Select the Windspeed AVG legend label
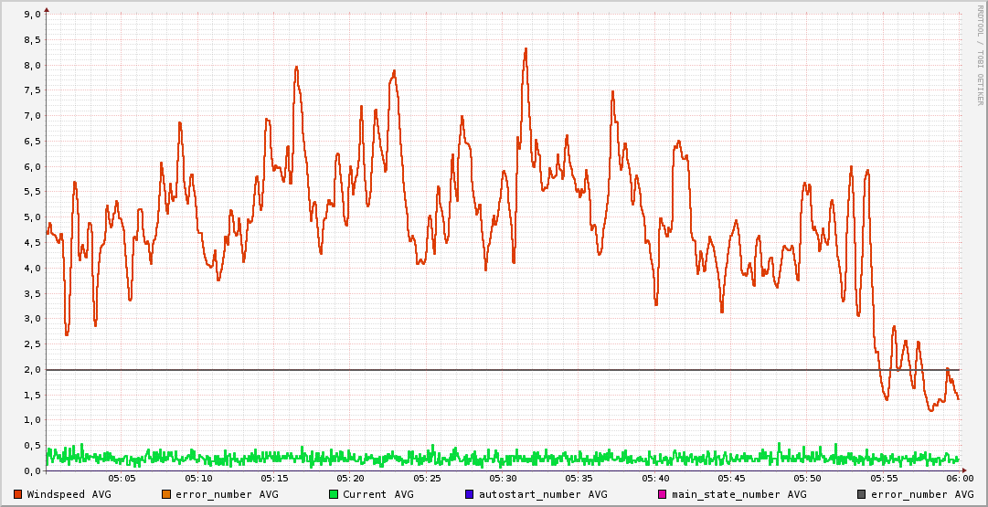Screen dimensions: 988x507 [x=69, y=494]
